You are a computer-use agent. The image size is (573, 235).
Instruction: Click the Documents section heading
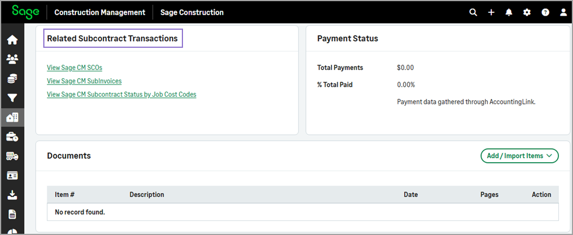tap(69, 156)
